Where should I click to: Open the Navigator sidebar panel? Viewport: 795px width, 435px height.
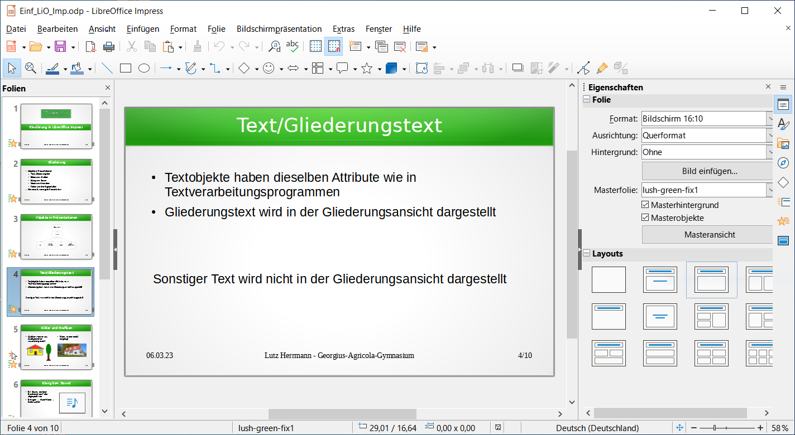click(783, 163)
